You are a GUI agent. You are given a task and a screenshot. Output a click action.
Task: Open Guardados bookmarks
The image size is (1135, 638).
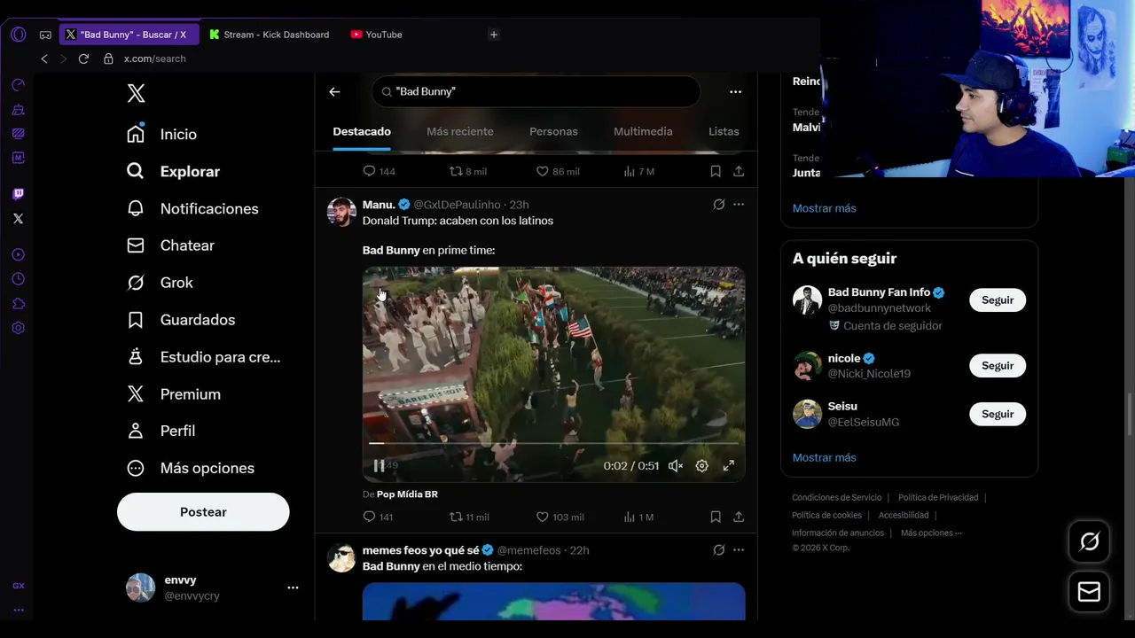[181, 320]
